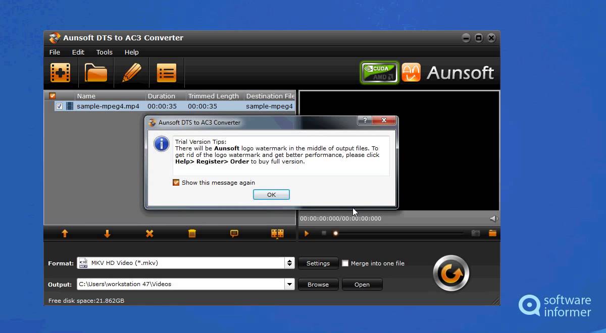Viewport: 606px width, 333px height.
Task: Toggle the select-all checkbox in list header
Action: point(52,96)
